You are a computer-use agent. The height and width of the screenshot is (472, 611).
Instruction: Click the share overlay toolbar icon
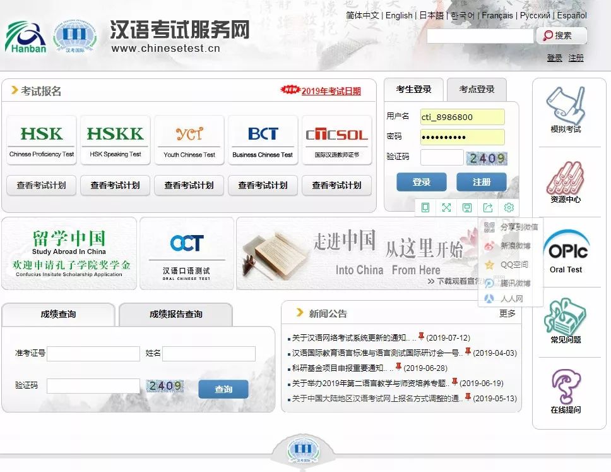pos(488,207)
